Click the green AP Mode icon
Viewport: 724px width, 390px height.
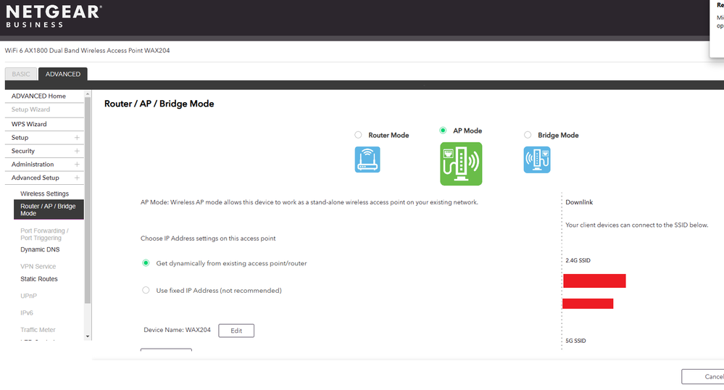(x=461, y=164)
